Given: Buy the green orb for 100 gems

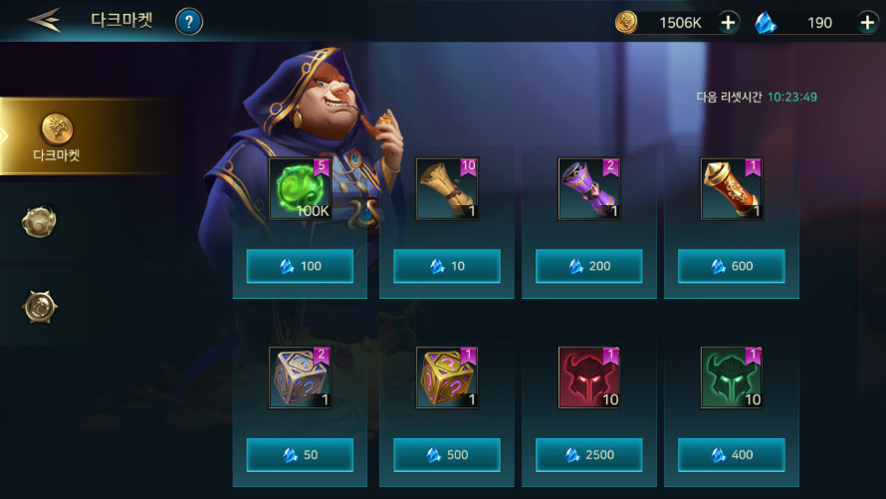Looking at the screenshot, I should click(300, 266).
